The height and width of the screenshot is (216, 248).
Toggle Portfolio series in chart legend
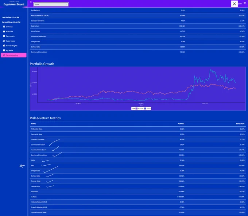click(147, 108)
